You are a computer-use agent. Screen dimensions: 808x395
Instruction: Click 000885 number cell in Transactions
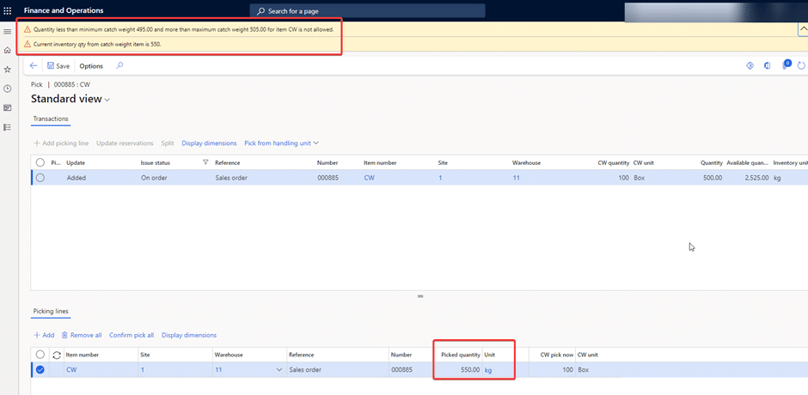(x=327, y=178)
